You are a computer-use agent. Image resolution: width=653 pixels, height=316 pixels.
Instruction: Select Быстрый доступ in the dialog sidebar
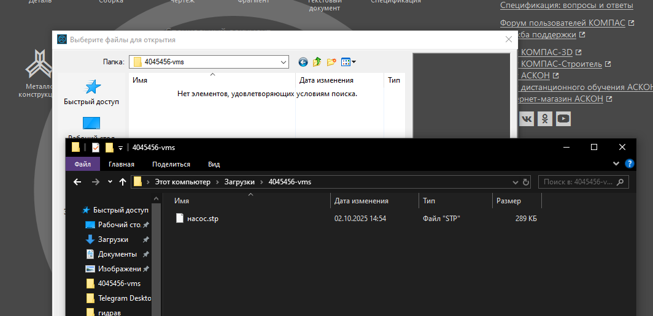tap(91, 92)
